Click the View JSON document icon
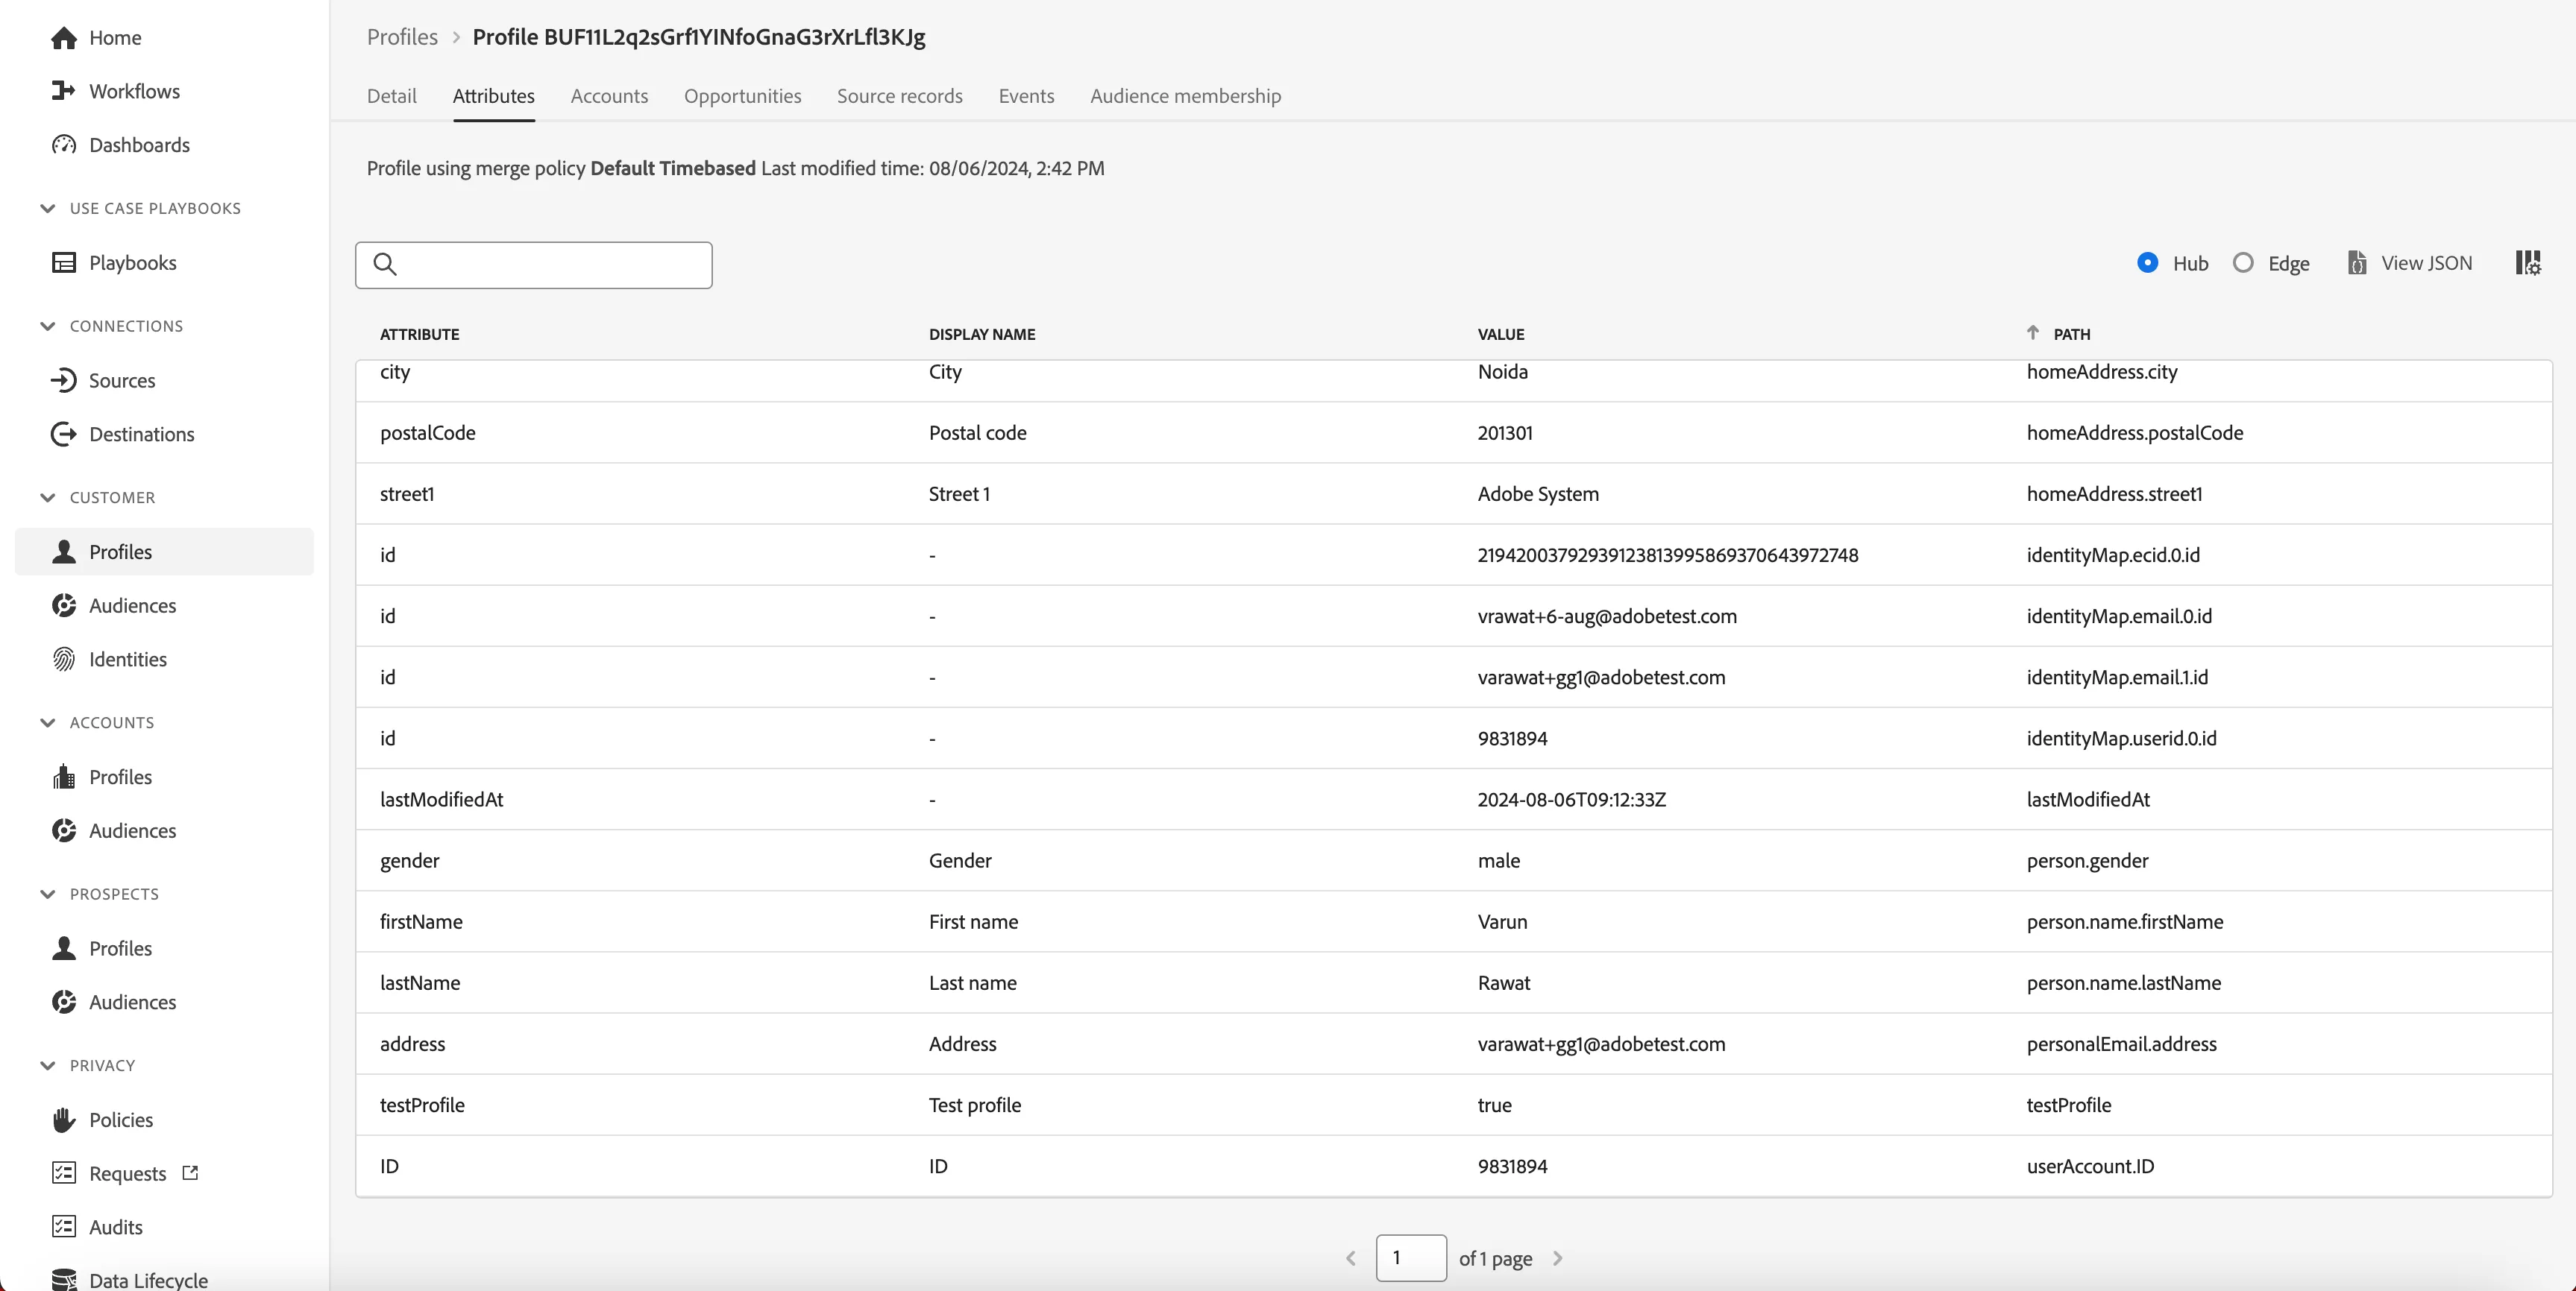This screenshot has width=2576, height=1291. point(2357,263)
